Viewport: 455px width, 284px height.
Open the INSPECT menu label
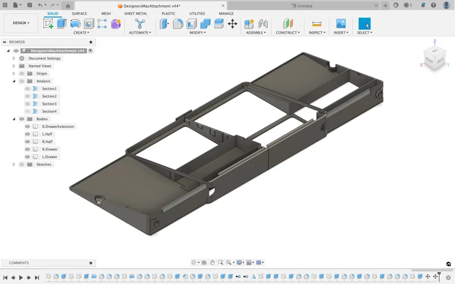317,33
